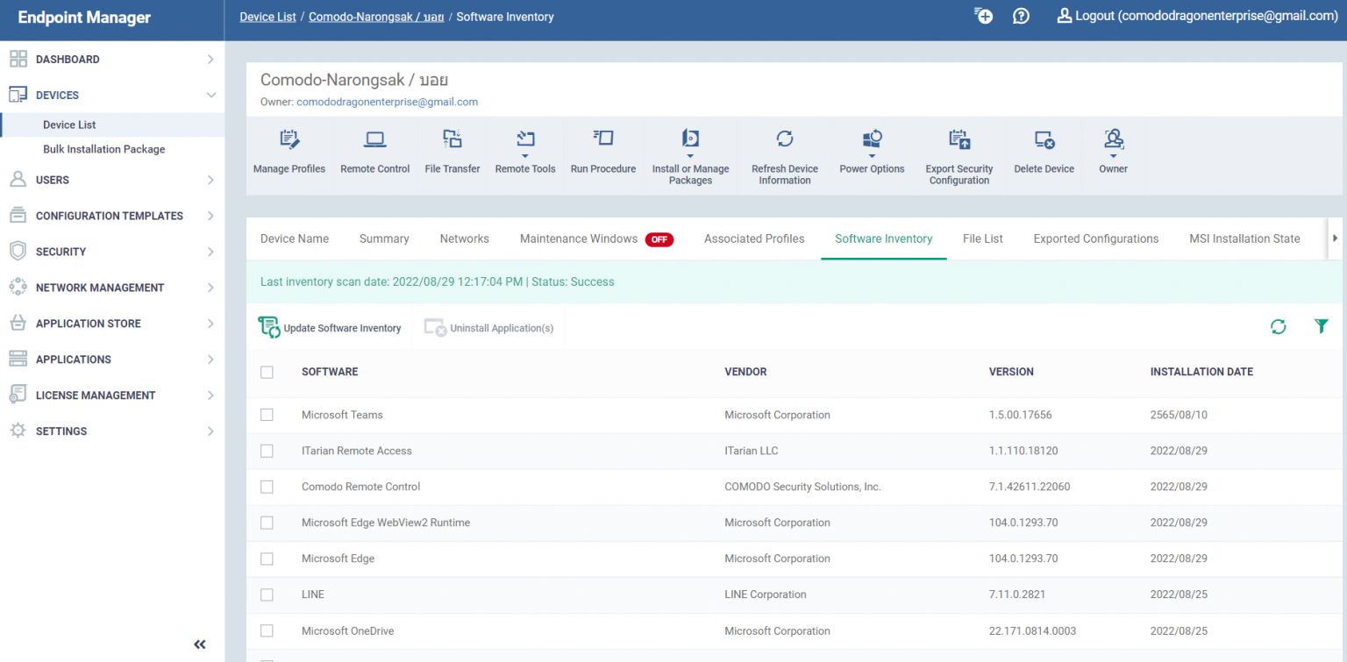
Task: Open the help question-mark icon
Action: coord(1021,16)
